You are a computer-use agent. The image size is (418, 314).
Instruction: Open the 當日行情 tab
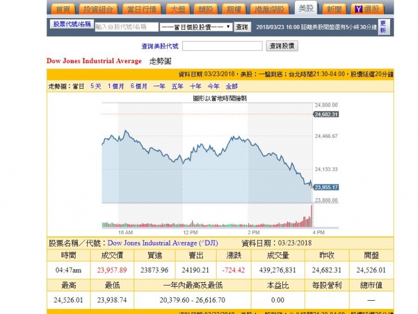click(142, 10)
